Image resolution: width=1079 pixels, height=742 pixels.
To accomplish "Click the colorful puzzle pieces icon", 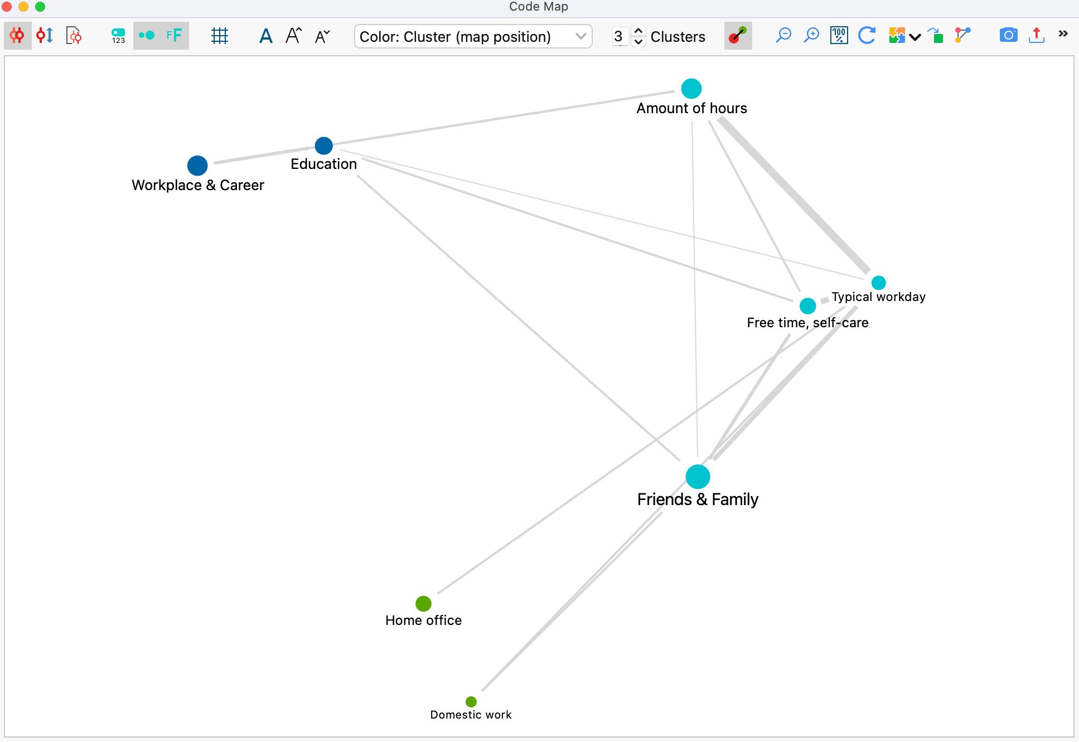I will (897, 36).
